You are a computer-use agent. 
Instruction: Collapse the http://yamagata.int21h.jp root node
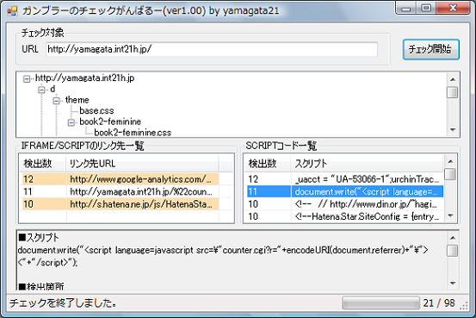[27, 79]
